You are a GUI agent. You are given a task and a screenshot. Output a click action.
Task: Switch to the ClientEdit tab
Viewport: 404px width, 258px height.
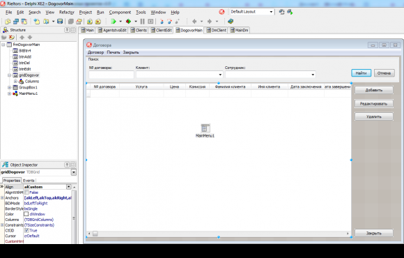(162, 30)
